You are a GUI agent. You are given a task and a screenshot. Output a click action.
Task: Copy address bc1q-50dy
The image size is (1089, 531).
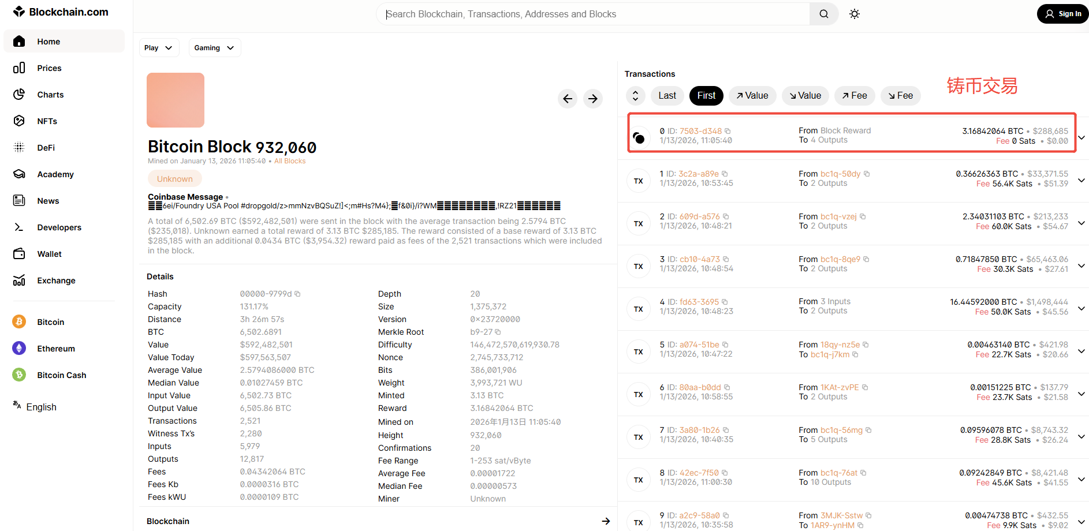[x=867, y=174]
